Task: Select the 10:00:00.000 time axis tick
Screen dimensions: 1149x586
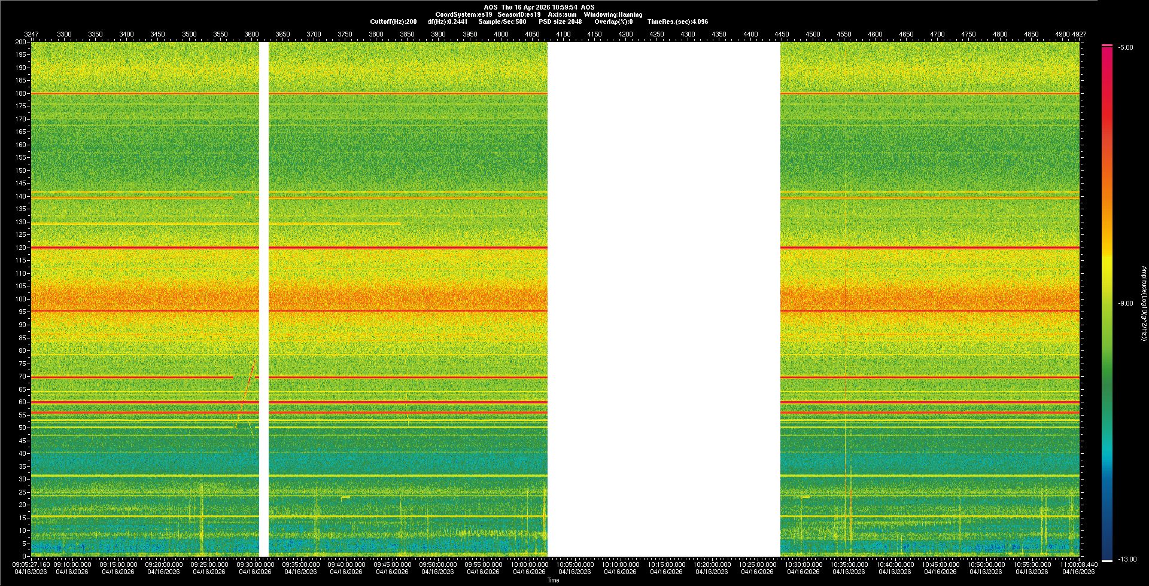Action: point(529,564)
